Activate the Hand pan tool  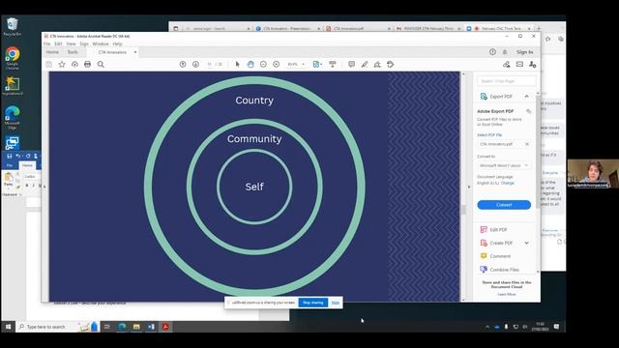tap(251, 65)
